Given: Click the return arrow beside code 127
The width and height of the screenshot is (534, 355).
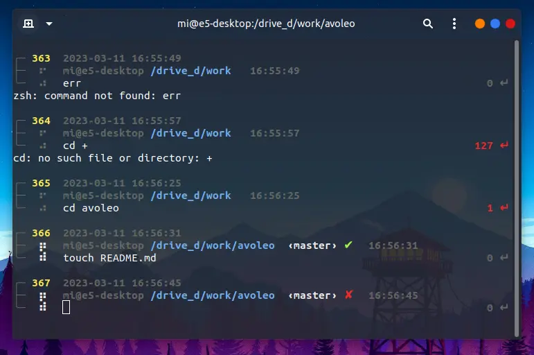Looking at the screenshot, I should tap(504, 146).
